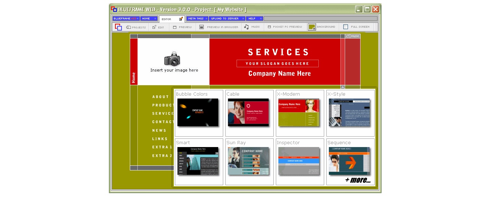Choose the X-Modern template thumbnail
Viewport: 485px width, 201px height.
pyautogui.click(x=299, y=112)
